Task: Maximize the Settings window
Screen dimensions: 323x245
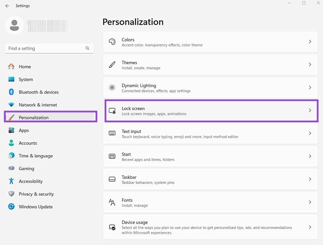Action: (x=304, y=3)
